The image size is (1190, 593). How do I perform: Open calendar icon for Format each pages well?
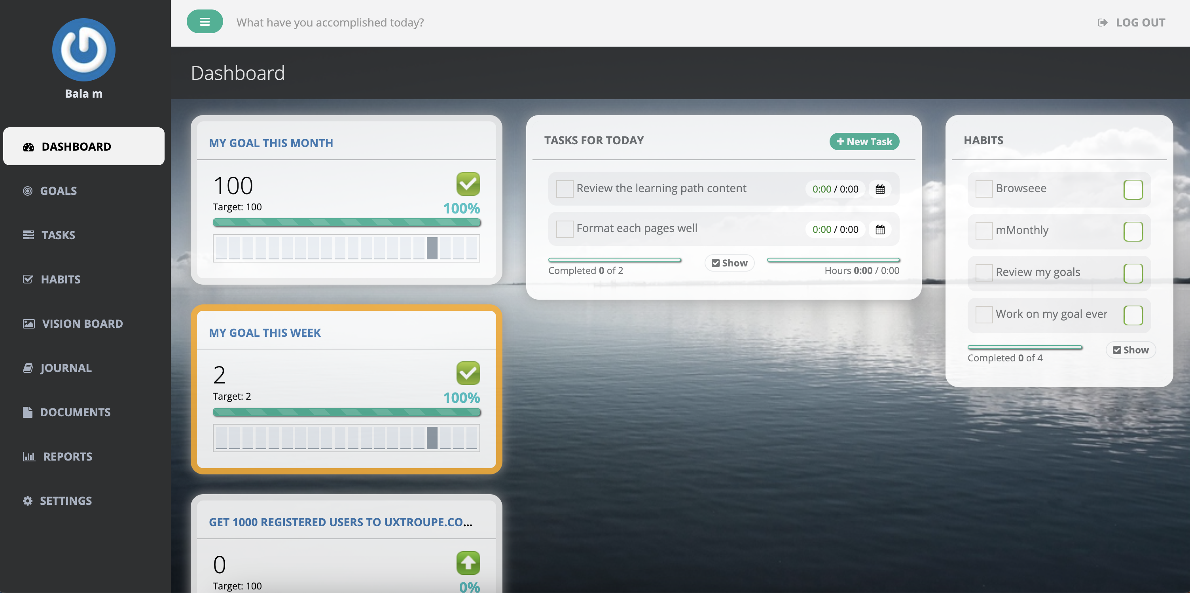(879, 229)
